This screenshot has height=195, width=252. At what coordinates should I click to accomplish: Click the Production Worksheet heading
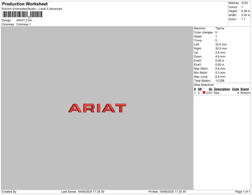coord(25,4)
